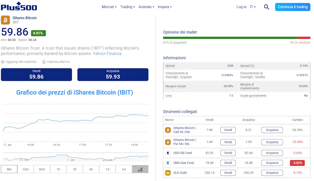Click Vendi for iShares Bitcoin Call 54

(x=228, y=130)
